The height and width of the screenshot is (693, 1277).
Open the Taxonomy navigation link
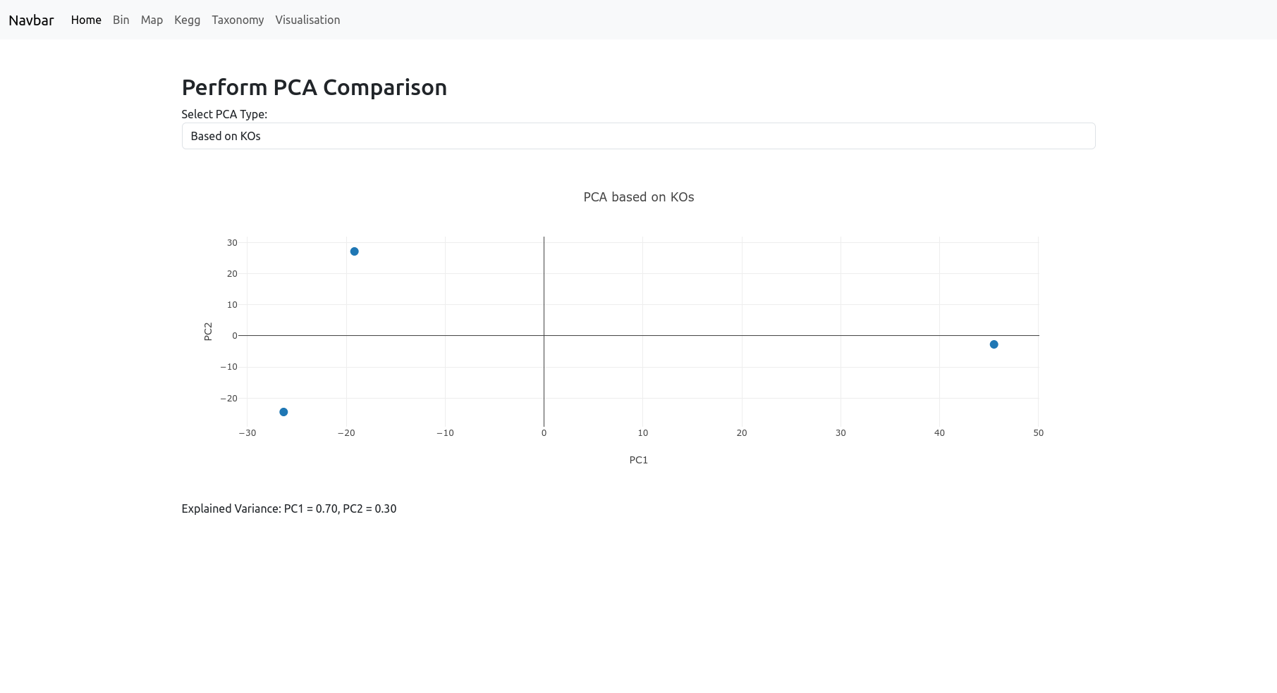tap(238, 20)
